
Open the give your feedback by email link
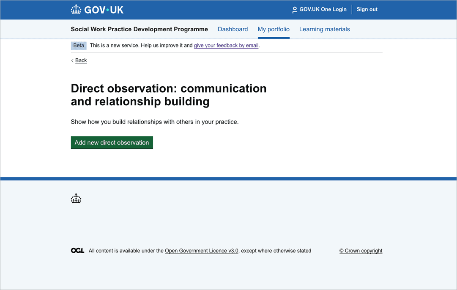point(226,45)
